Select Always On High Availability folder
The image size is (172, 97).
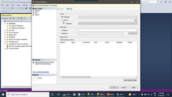(18, 39)
